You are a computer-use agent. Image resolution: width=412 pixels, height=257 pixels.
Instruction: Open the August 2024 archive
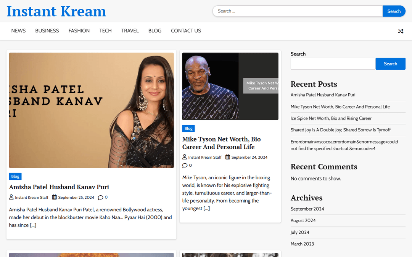pyautogui.click(x=303, y=220)
